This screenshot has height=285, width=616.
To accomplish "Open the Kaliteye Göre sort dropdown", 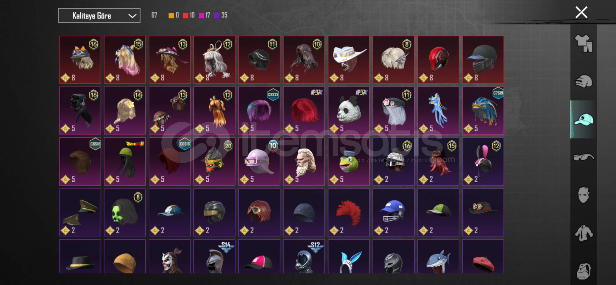I will [x=99, y=16].
